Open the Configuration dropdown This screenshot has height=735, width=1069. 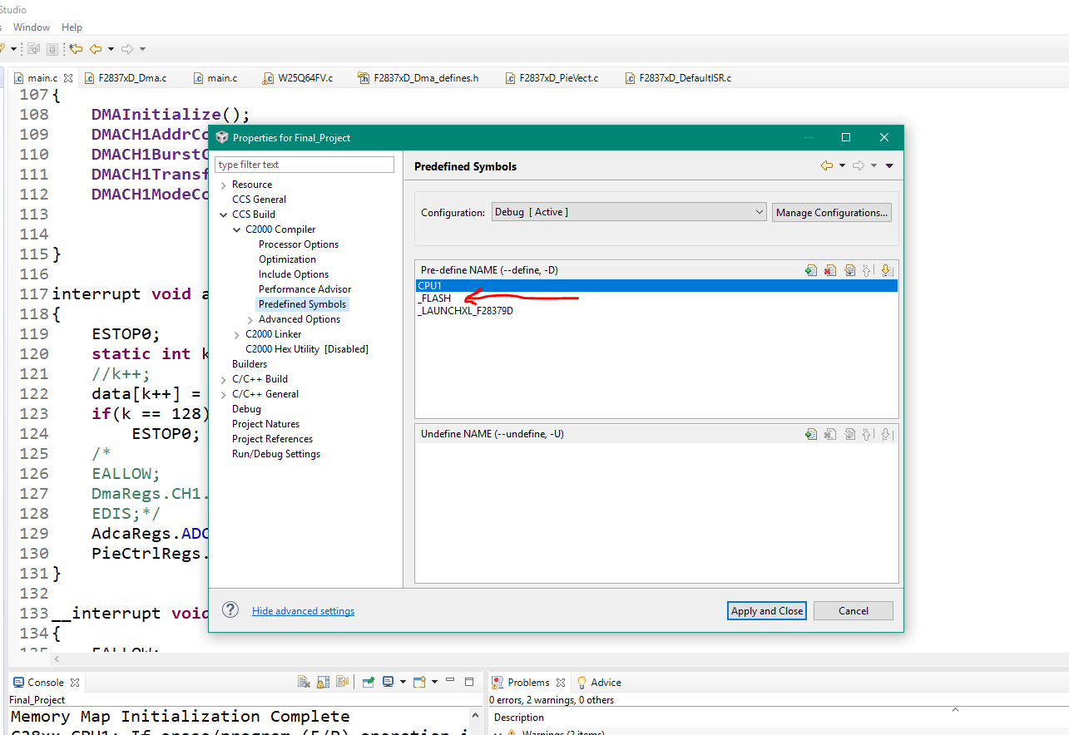pos(629,212)
